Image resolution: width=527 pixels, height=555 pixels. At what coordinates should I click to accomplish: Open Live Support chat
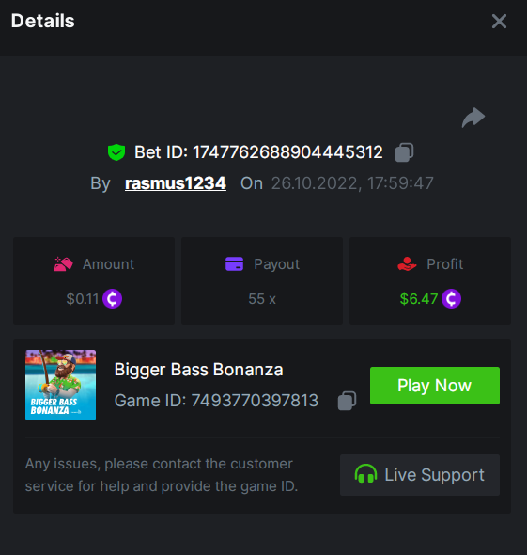click(420, 475)
